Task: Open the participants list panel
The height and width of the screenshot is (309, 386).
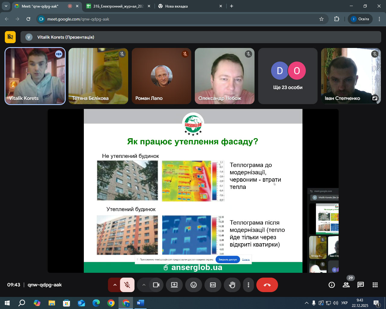Action: tap(346, 285)
